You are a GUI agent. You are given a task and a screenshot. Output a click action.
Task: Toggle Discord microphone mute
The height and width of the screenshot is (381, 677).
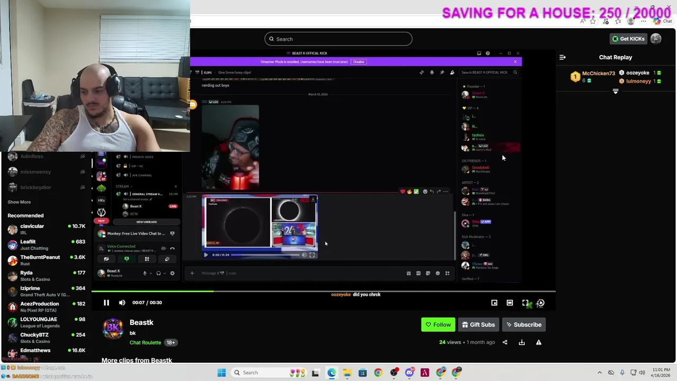point(144,274)
